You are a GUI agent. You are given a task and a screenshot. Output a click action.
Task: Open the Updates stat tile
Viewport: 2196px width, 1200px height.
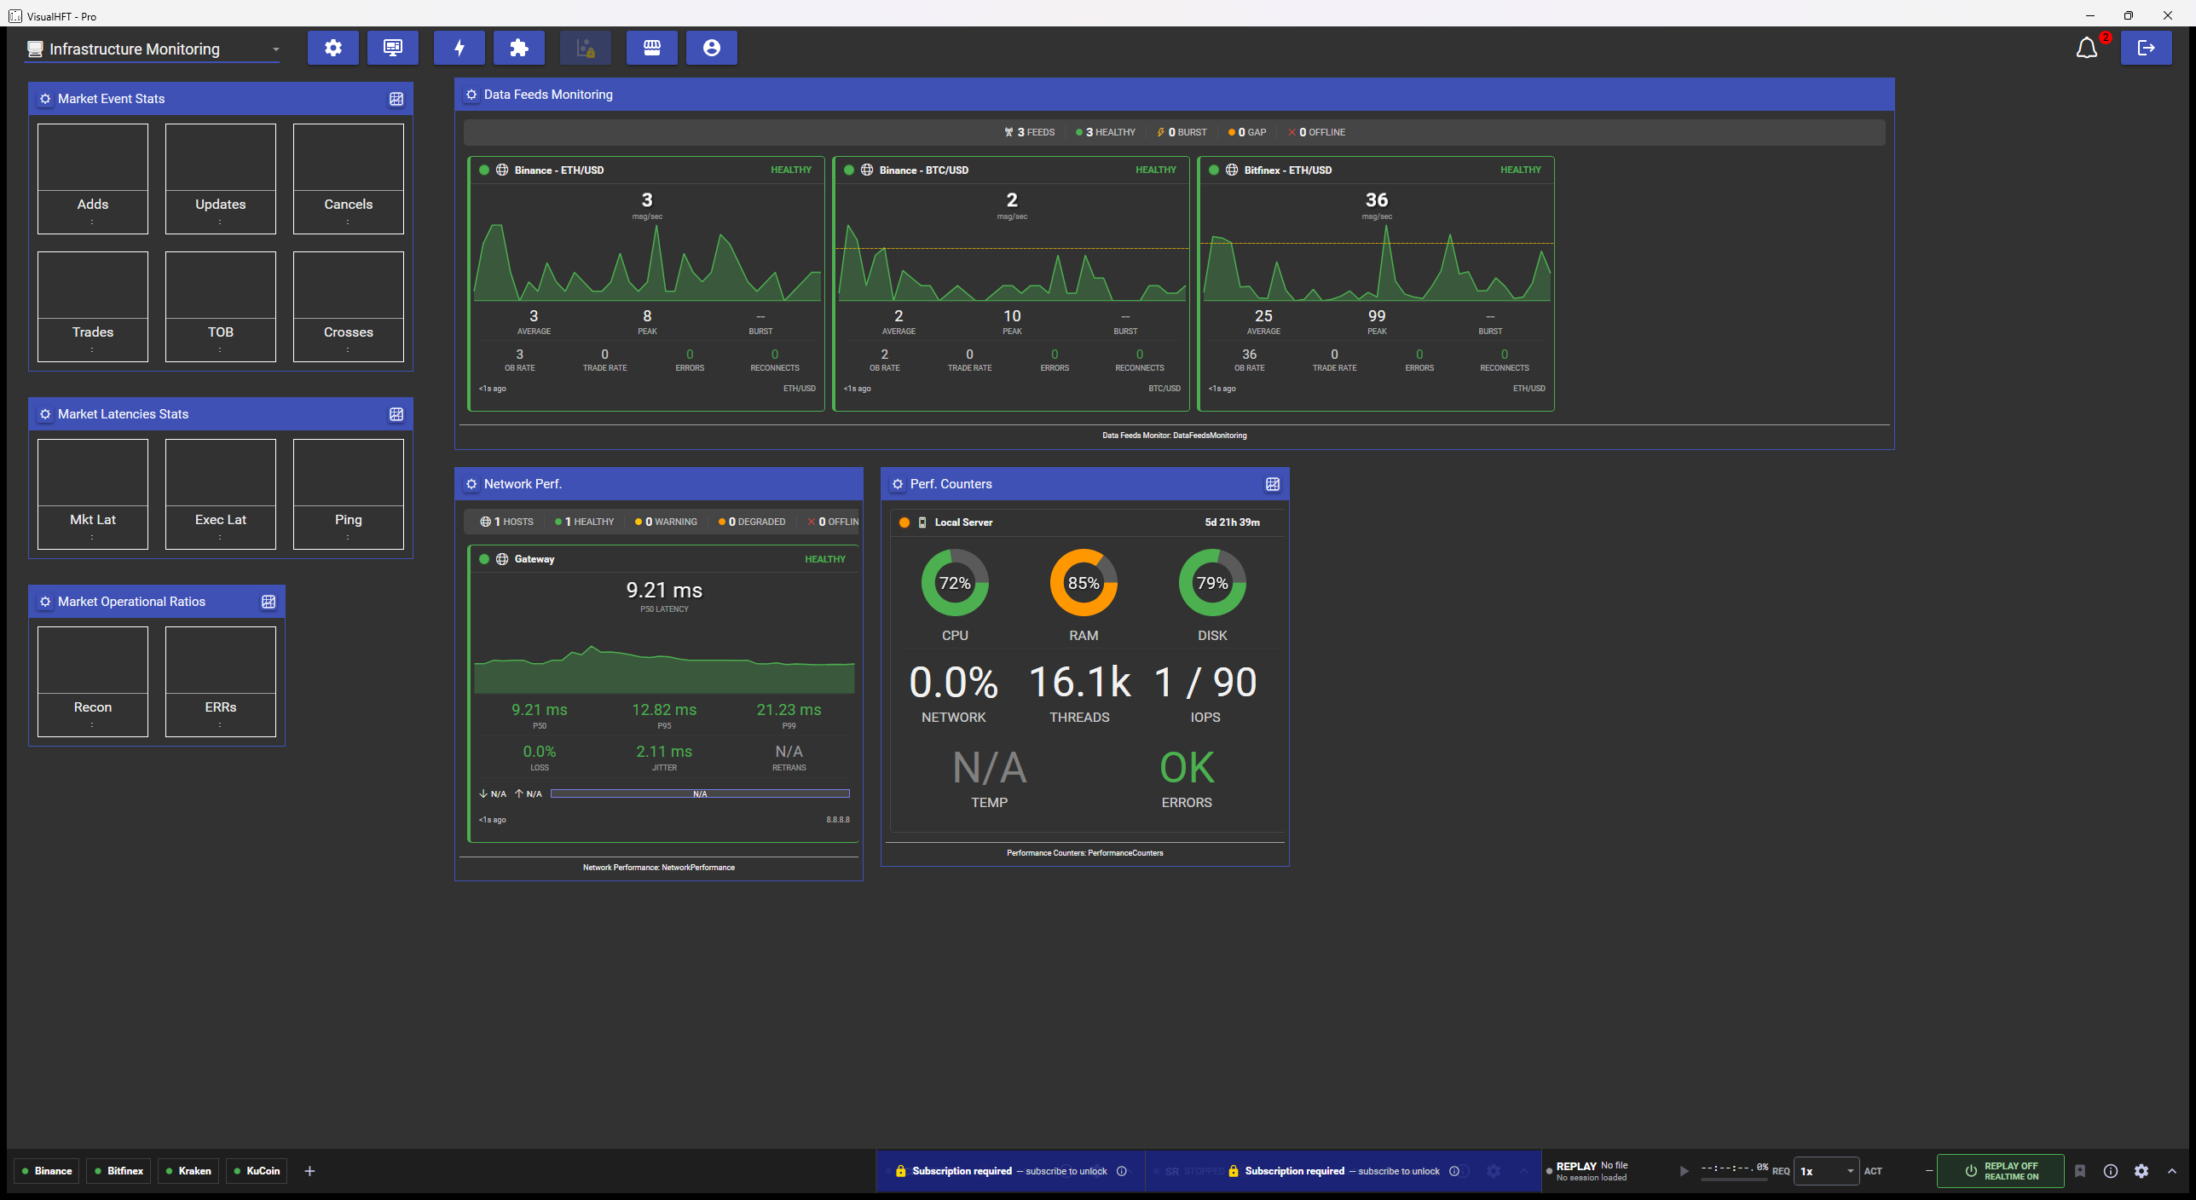pos(221,179)
